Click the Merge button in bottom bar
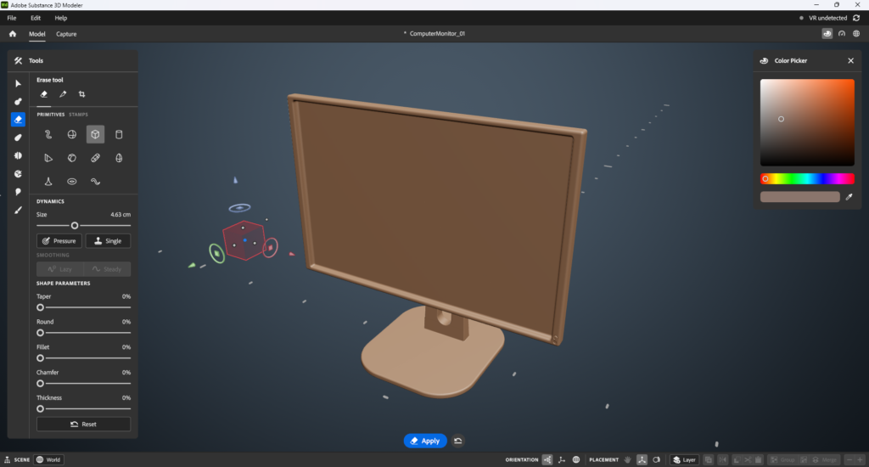The image size is (869, 467). pyautogui.click(x=825, y=460)
